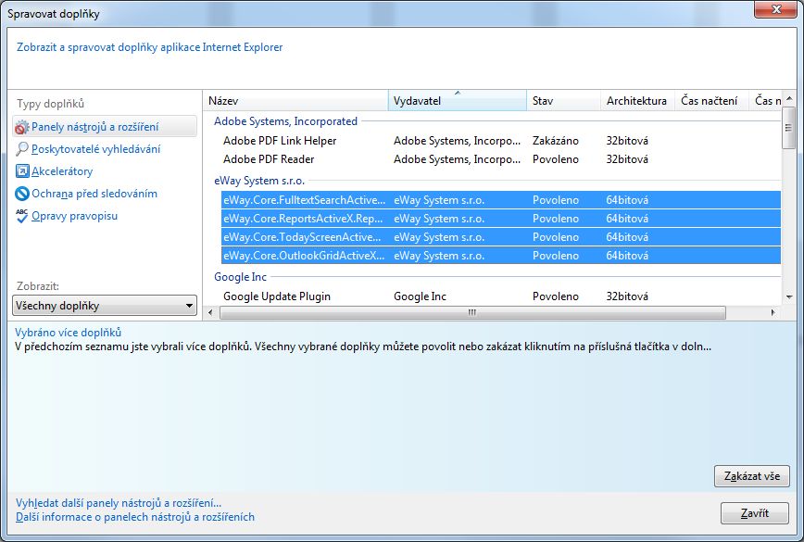Image resolution: width=804 pixels, height=542 pixels.
Task: Select the Adobe PDF Link Helper row
Action: coord(501,141)
